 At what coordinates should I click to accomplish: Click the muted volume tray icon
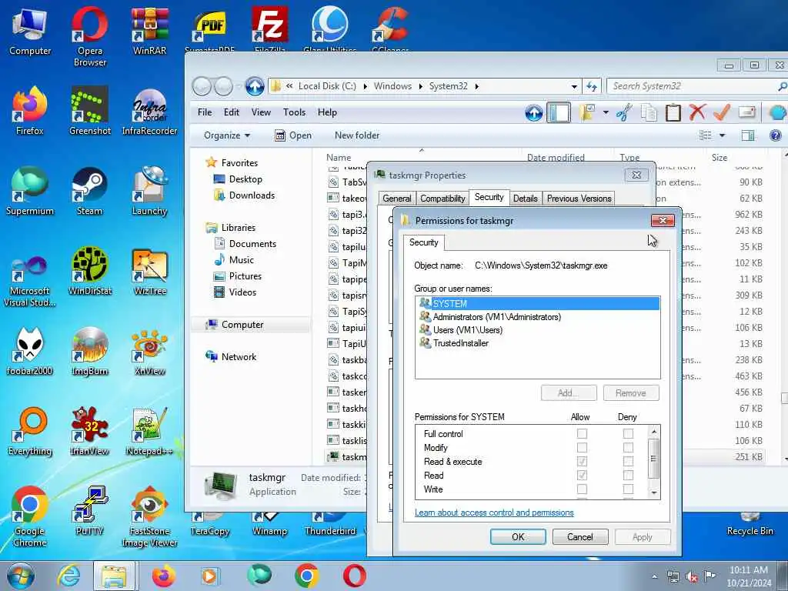pos(692,576)
